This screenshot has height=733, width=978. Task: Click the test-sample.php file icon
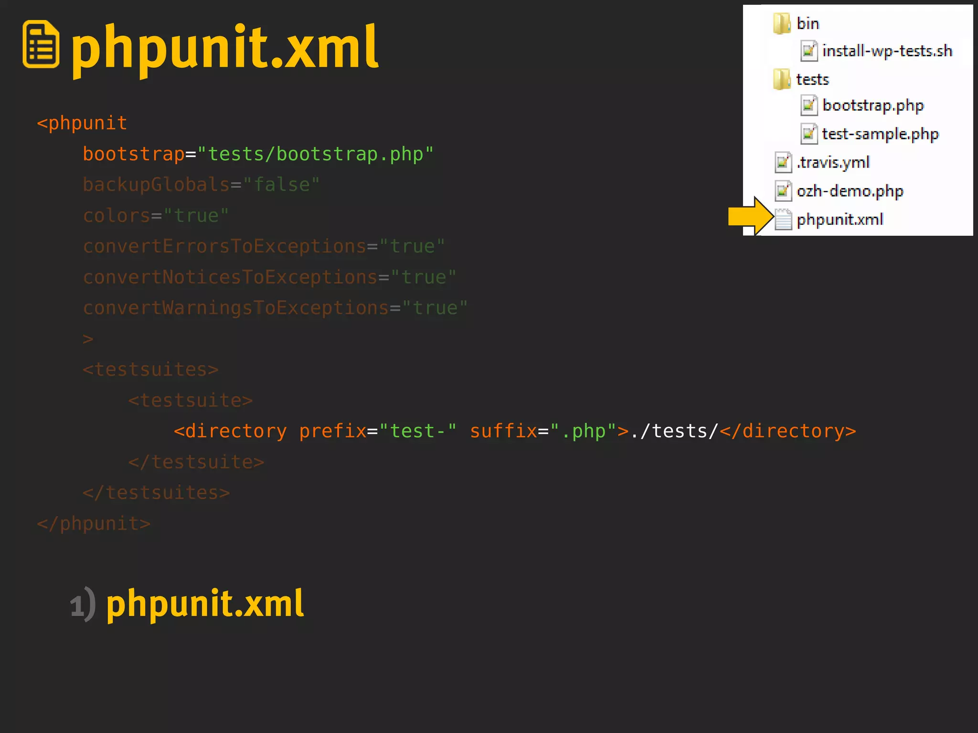click(x=808, y=134)
